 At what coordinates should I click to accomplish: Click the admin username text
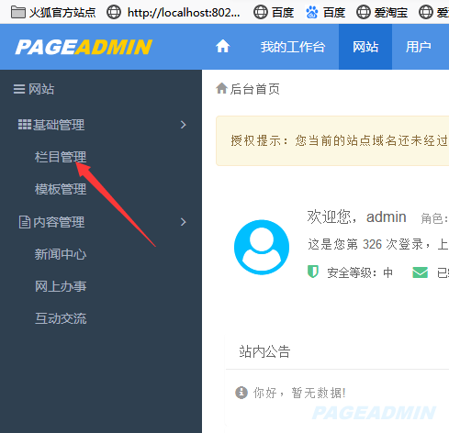tap(387, 217)
